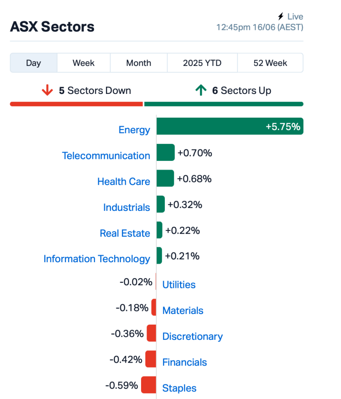The image size is (341, 399).
Task: Click the Information Technology link
Action: (x=97, y=259)
